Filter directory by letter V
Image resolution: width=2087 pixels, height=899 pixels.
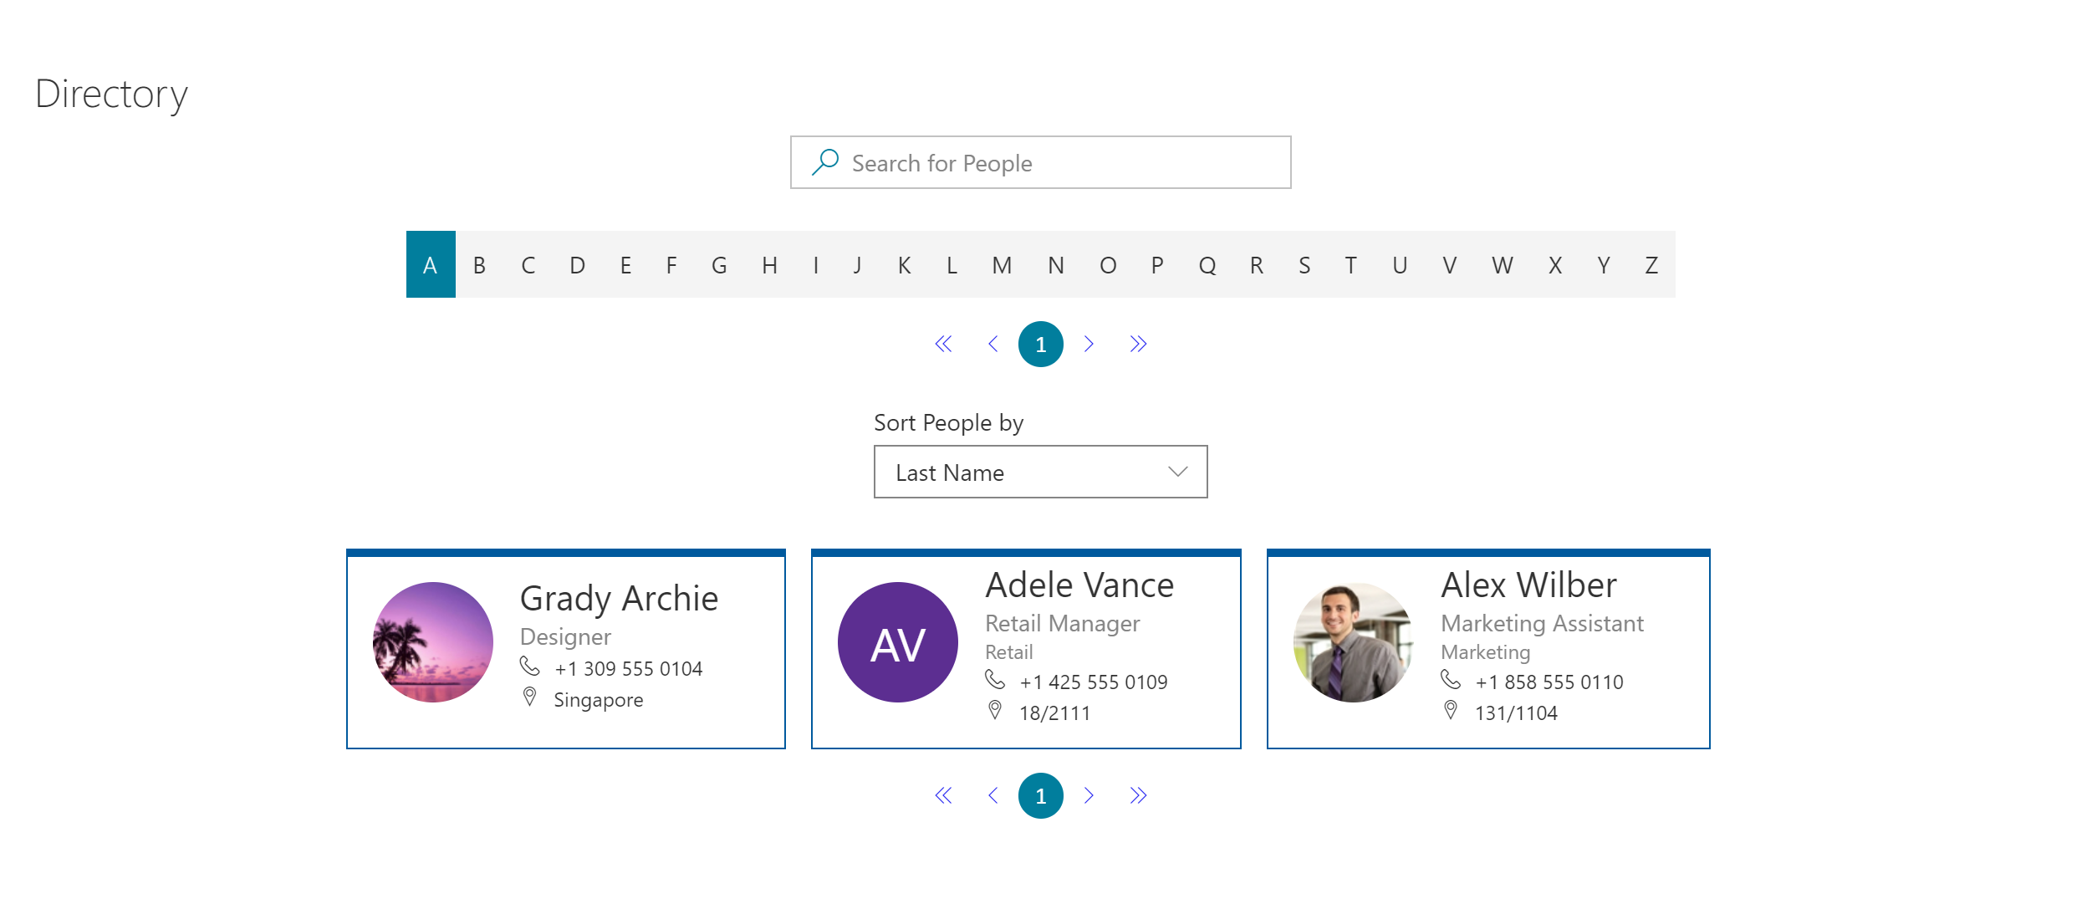[1450, 264]
